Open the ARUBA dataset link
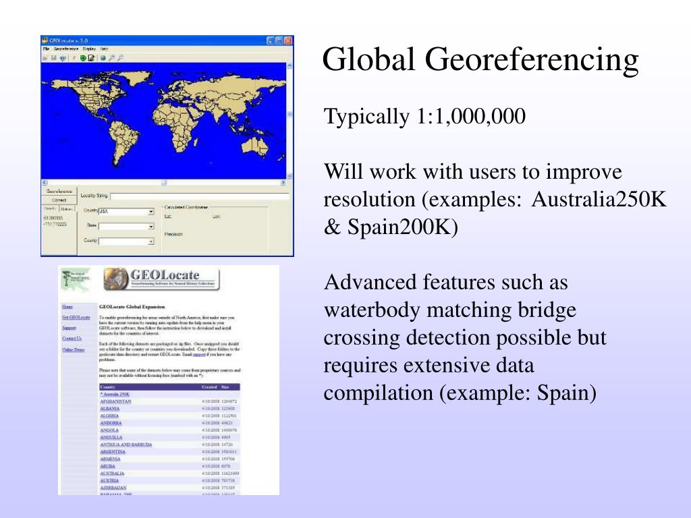This screenshot has width=691, height=518. pos(107,466)
